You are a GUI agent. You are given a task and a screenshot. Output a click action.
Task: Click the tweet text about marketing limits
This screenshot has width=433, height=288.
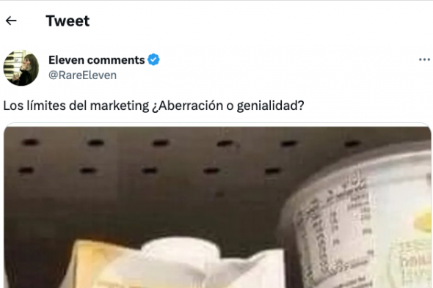pos(153,106)
